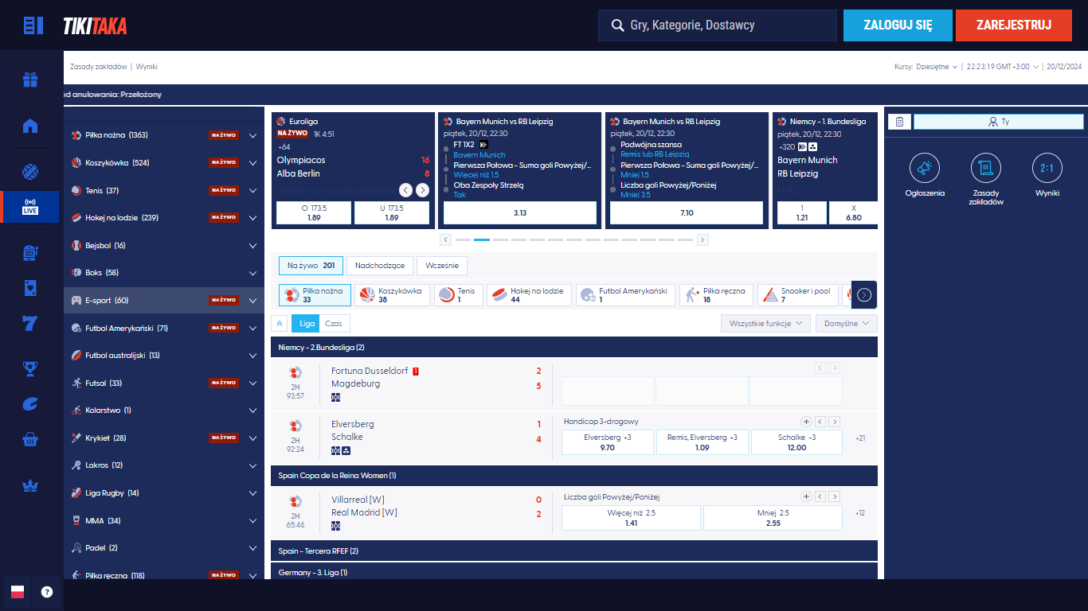The image size is (1088, 611).
Task: Select the Ty tab in bet slip panel
Action: pos(999,122)
